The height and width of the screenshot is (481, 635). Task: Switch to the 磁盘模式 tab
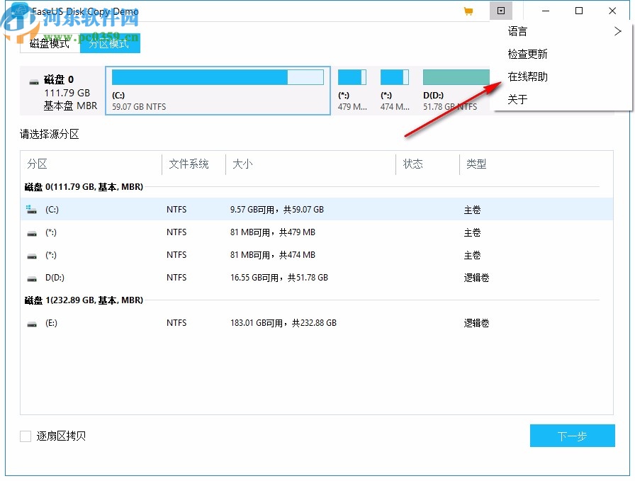click(x=49, y=43)
